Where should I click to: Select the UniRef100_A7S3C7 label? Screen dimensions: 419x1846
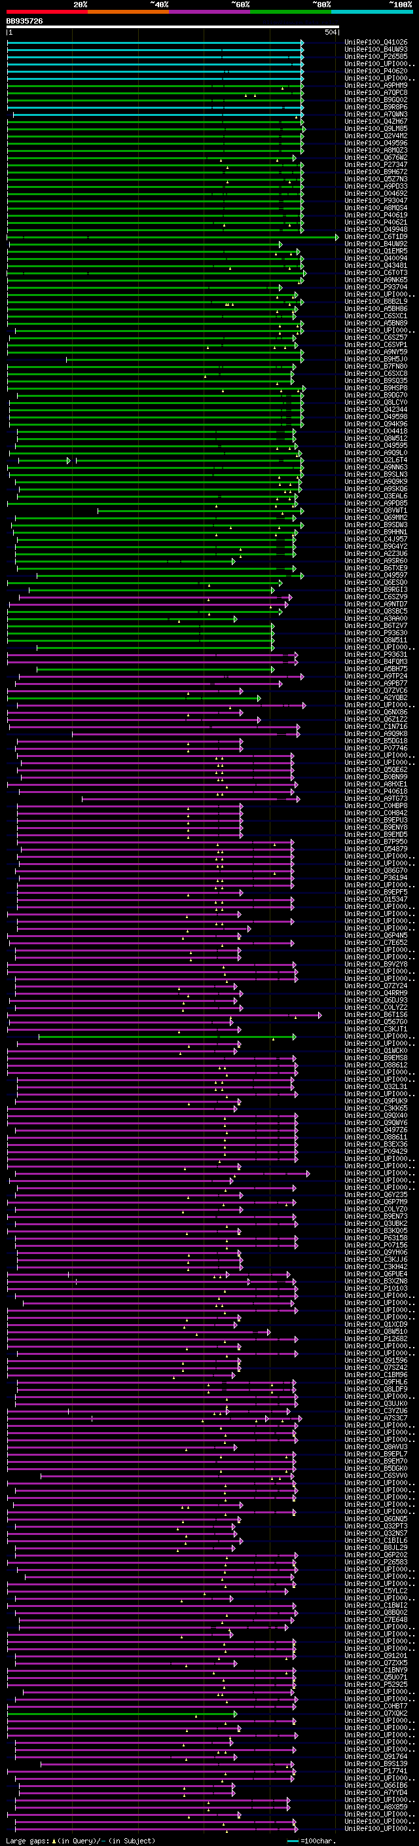(376, 1418)
